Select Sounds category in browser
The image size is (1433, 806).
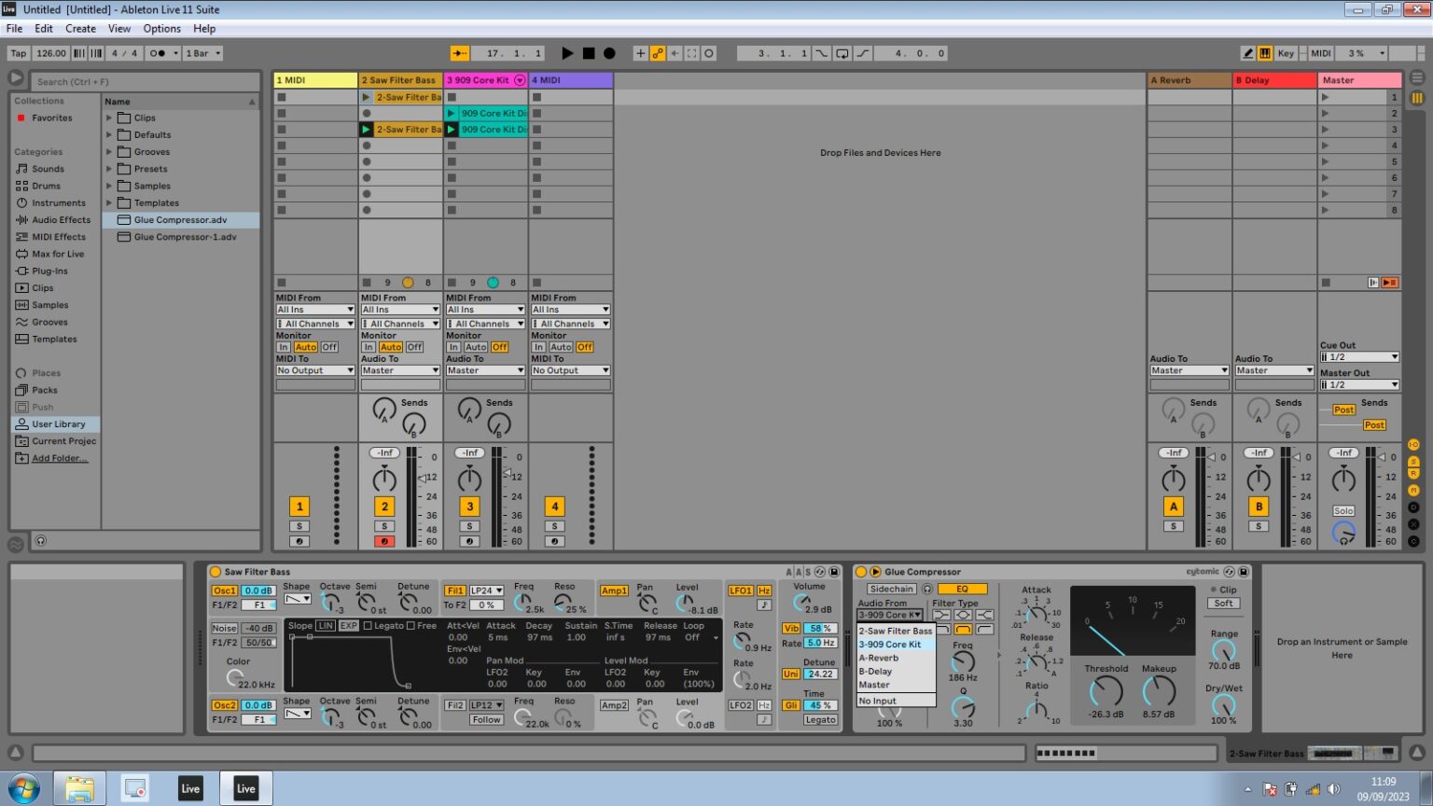(x=48, y=169)
